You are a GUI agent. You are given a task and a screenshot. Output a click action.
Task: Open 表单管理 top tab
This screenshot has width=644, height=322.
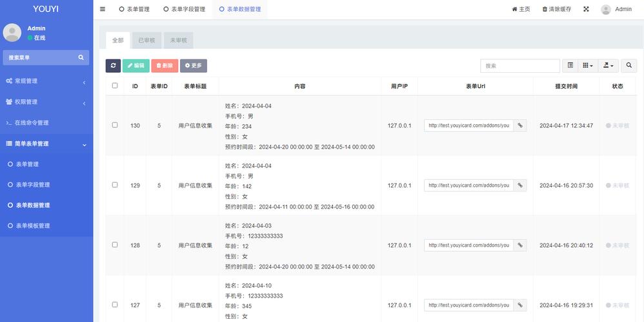tap(134, 9)
